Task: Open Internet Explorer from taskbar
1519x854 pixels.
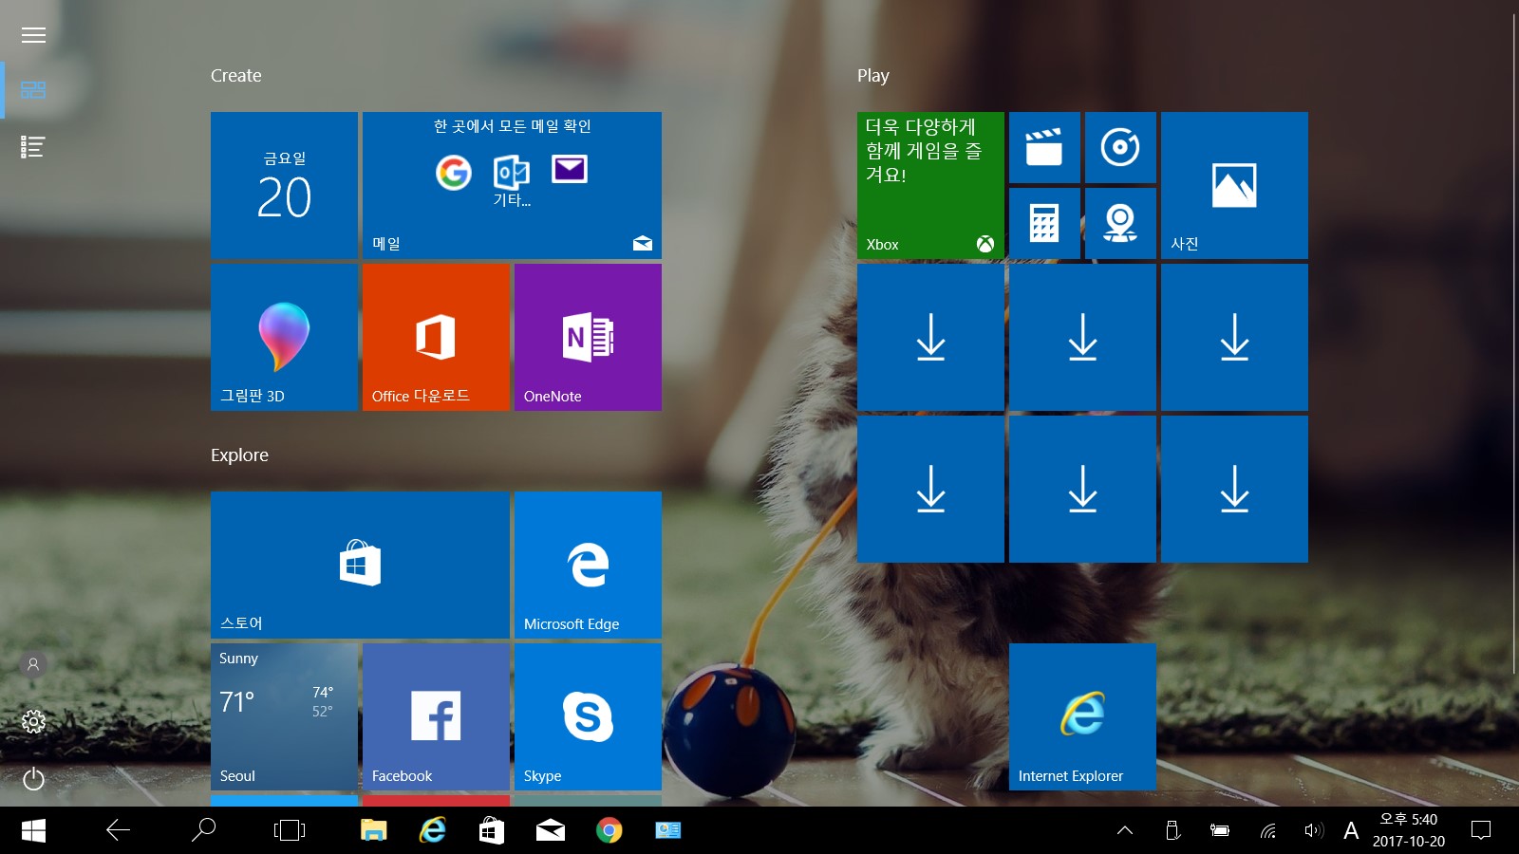Action: click(433, 830)
